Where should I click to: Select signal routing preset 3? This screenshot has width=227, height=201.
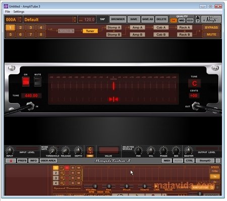(31, 28)
